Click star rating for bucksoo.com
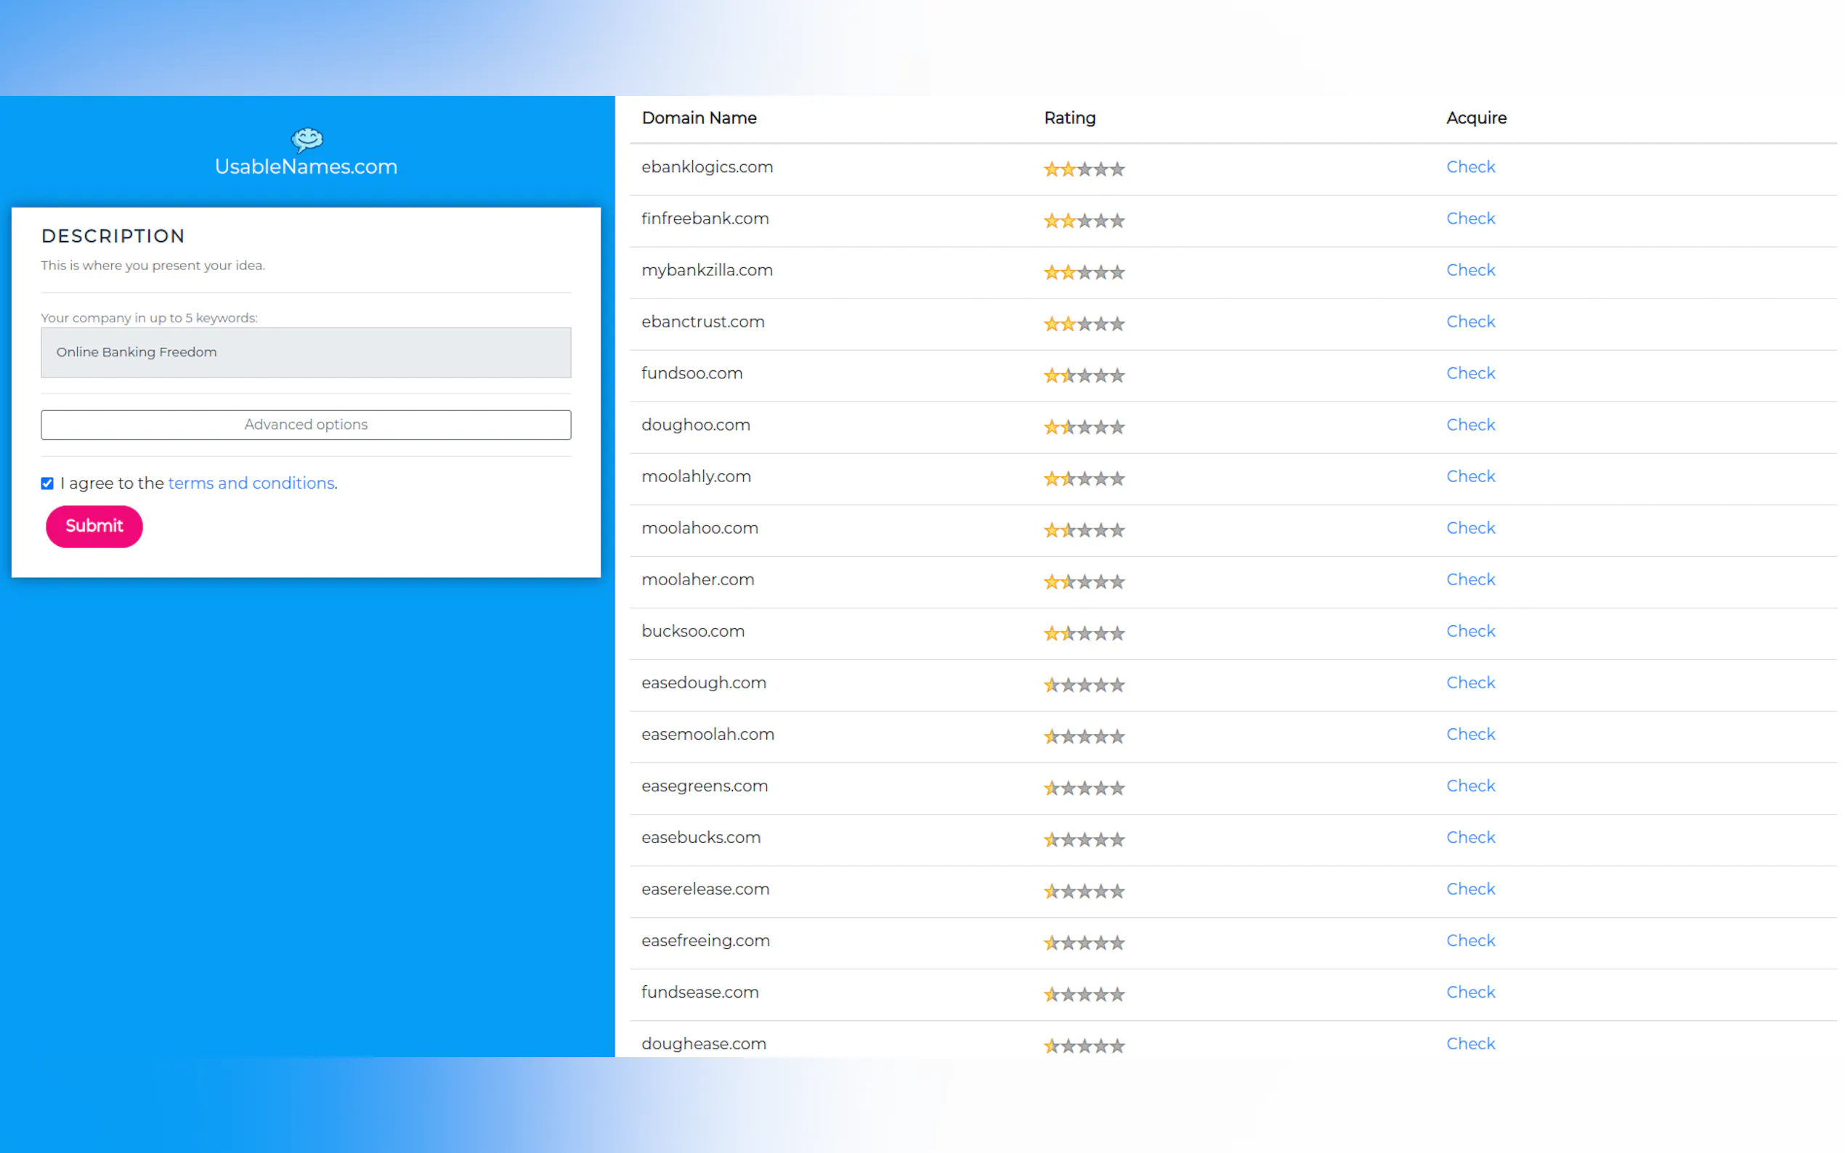 pyautogui.click(x=1083, y=633)
